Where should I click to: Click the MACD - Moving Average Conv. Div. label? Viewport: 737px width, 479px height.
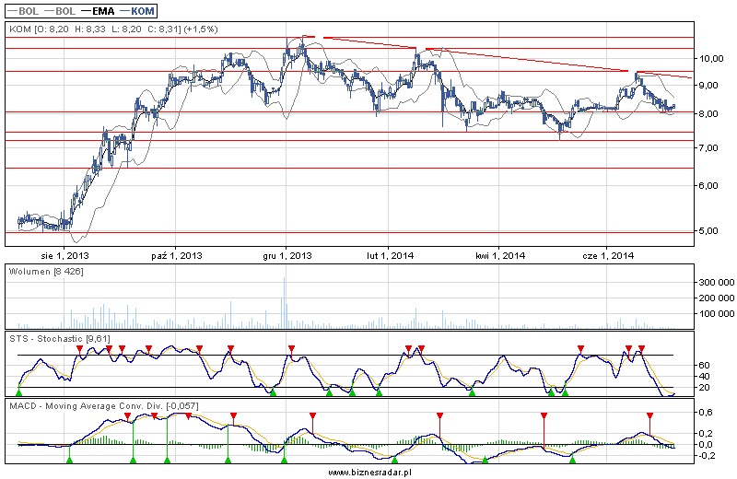[x=104, y=405]
